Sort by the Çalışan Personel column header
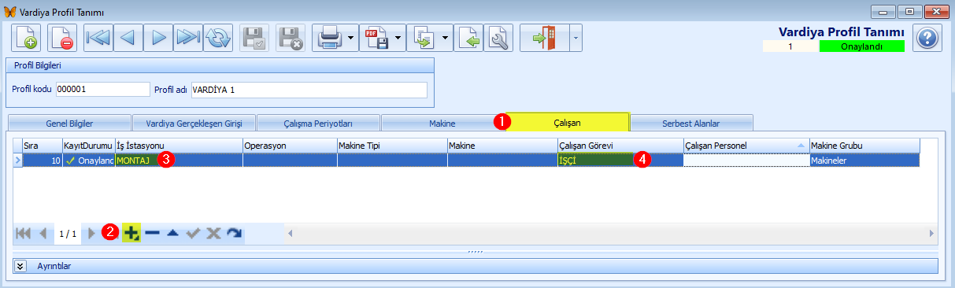 pyautogui.click(x=746, y=146)
